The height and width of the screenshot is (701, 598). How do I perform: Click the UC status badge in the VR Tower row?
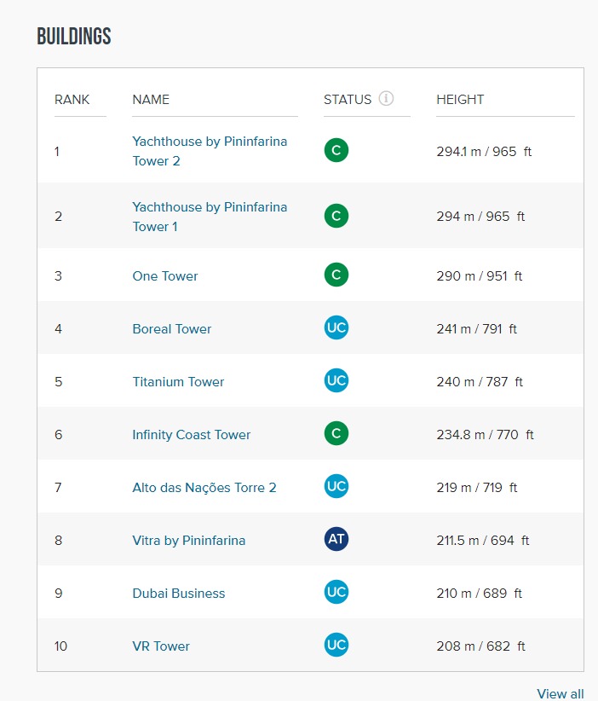point(336,645)
